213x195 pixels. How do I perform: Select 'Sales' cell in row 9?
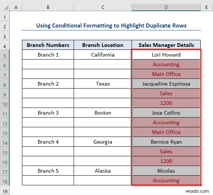tap(166, 93)
